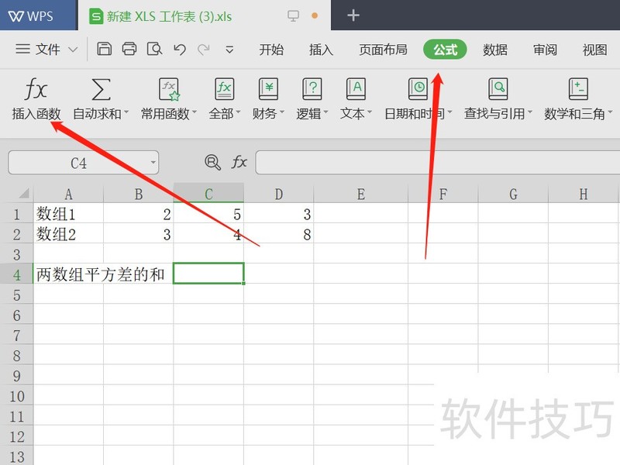This screenshot has height=465, width=620.
Task: Open the Logical (逻辑) functions icon
Action: tap(312, 90)
